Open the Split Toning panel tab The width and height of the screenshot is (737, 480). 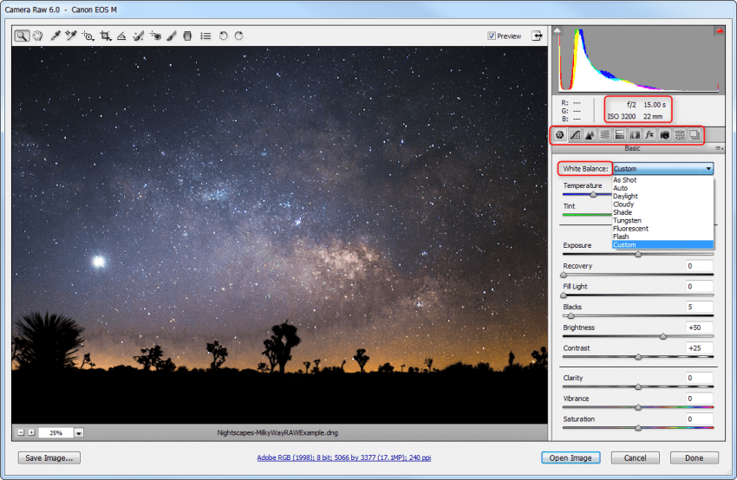coord(619,135)
